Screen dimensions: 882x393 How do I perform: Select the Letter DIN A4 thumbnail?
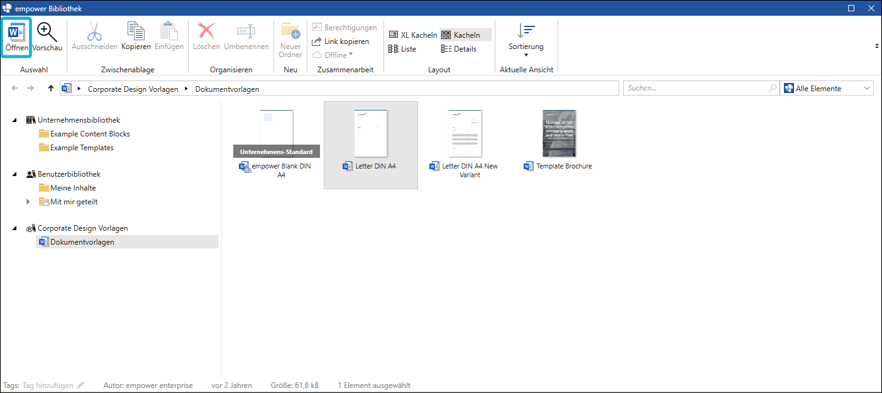pyautogui.click(x=371, y=133)
